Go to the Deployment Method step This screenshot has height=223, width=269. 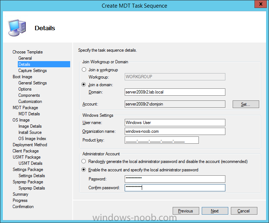coord(30,145)
